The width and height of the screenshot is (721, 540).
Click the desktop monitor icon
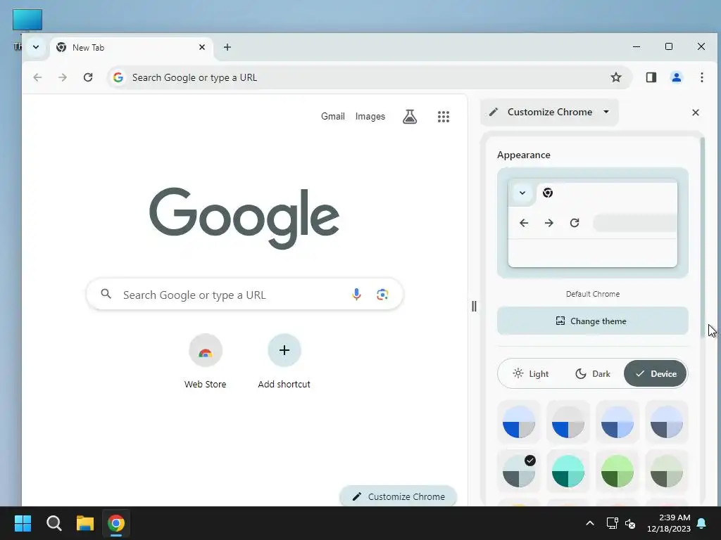27,20
